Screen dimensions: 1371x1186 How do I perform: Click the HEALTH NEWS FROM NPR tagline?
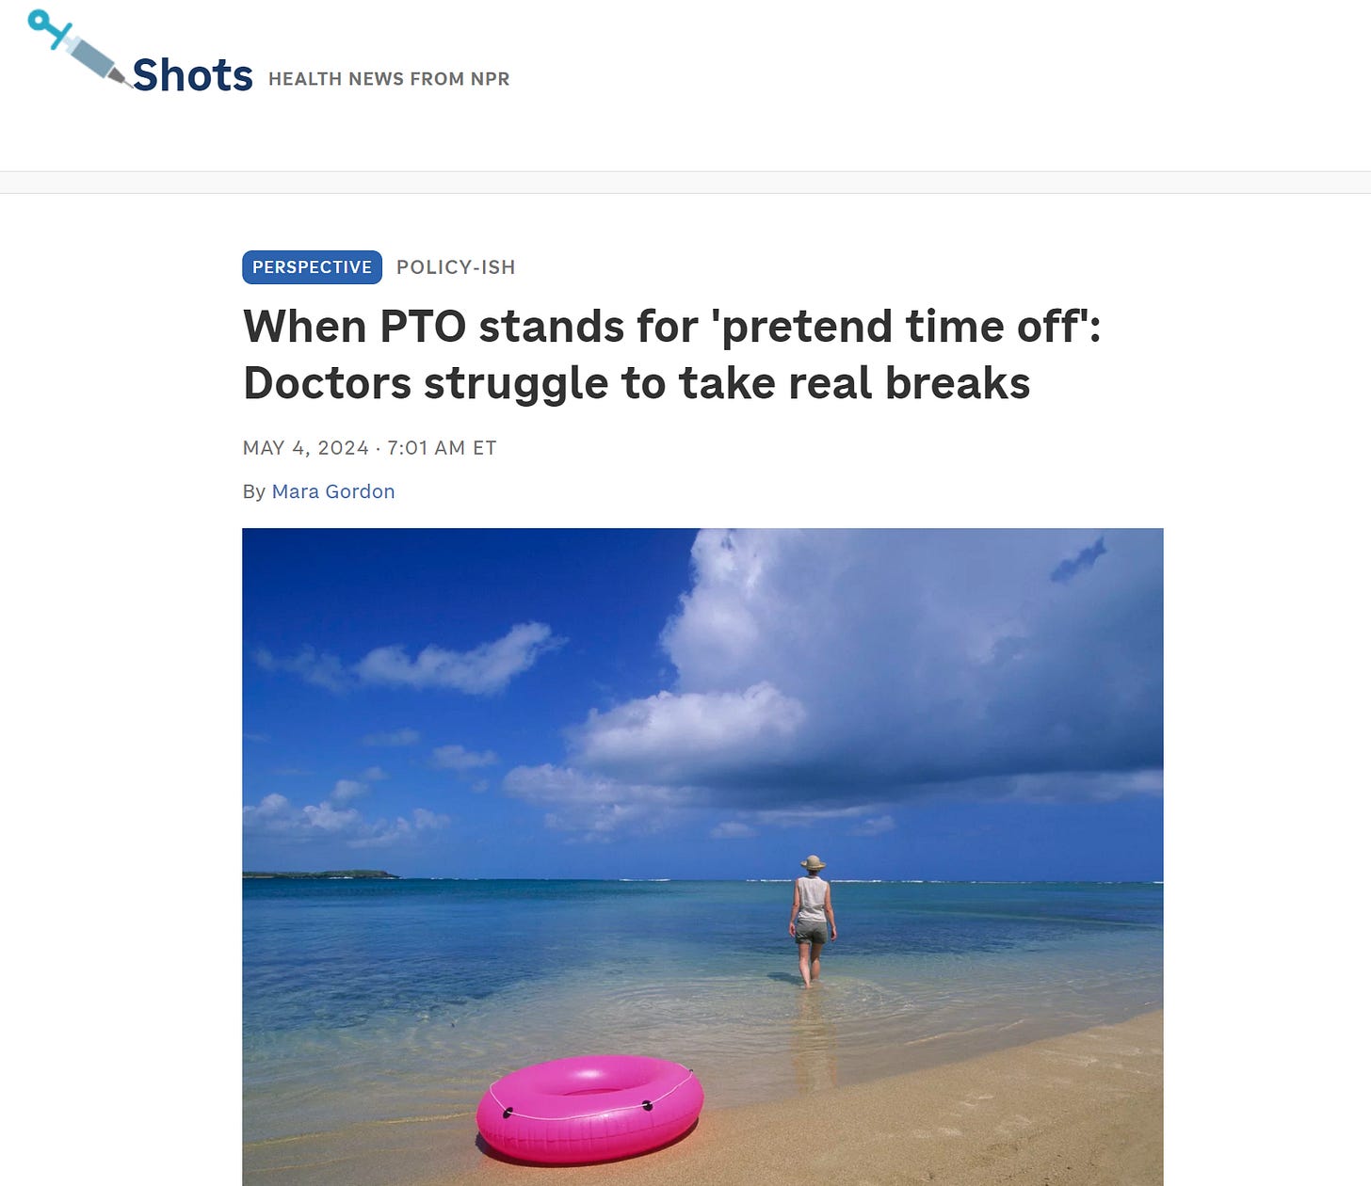[x=389, y=79]
